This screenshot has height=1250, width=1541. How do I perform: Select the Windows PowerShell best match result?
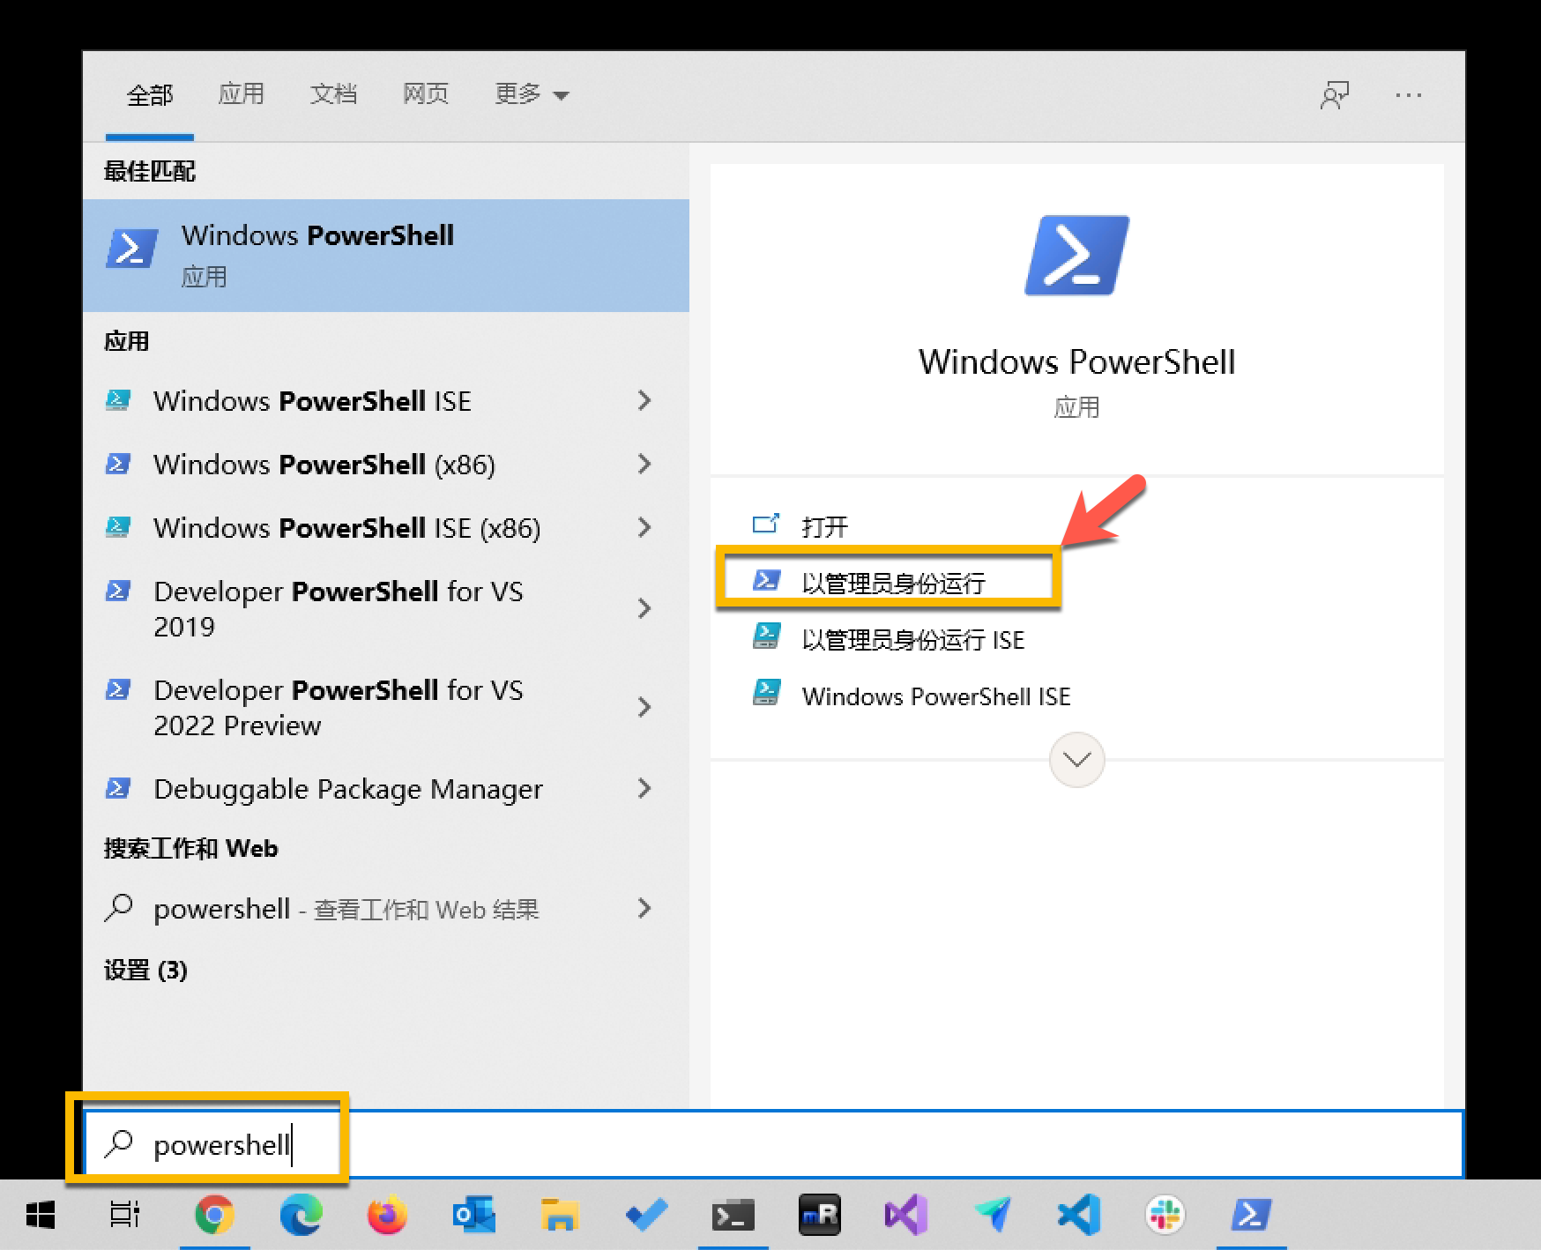tap(386, 256)
